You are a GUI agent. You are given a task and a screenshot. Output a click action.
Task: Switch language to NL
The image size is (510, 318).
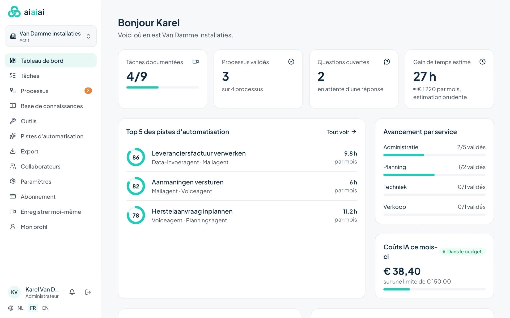point(20,308)
